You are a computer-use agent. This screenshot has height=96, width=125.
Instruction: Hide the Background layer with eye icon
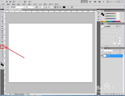[x=101, y=56]
